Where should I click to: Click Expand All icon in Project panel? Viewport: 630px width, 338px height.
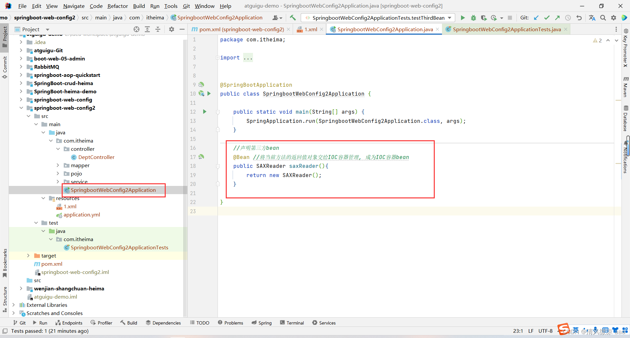click(x=147, y=29)
